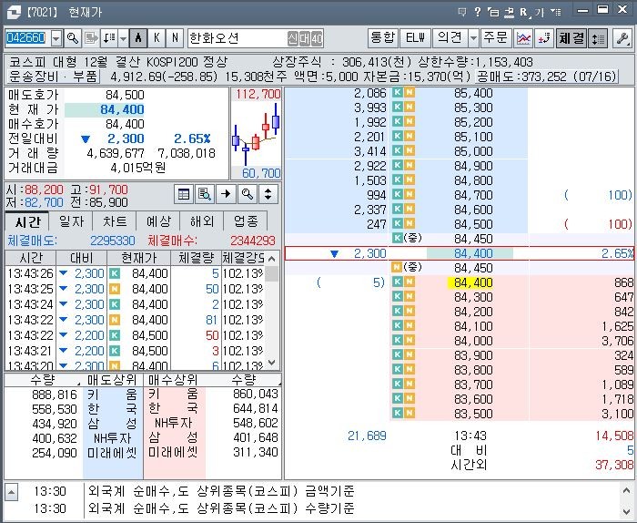Click up arrow of news ticker on the left
Screen dimensions: 637x523
(x=11, y=492)
